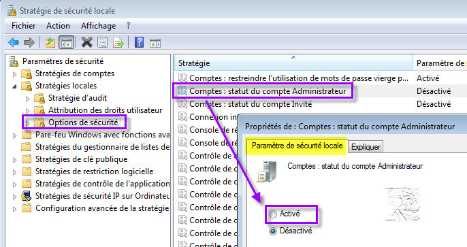Open the Properties toolbar icon
This screenshot has width=467, height=247.
pos(102,43)
